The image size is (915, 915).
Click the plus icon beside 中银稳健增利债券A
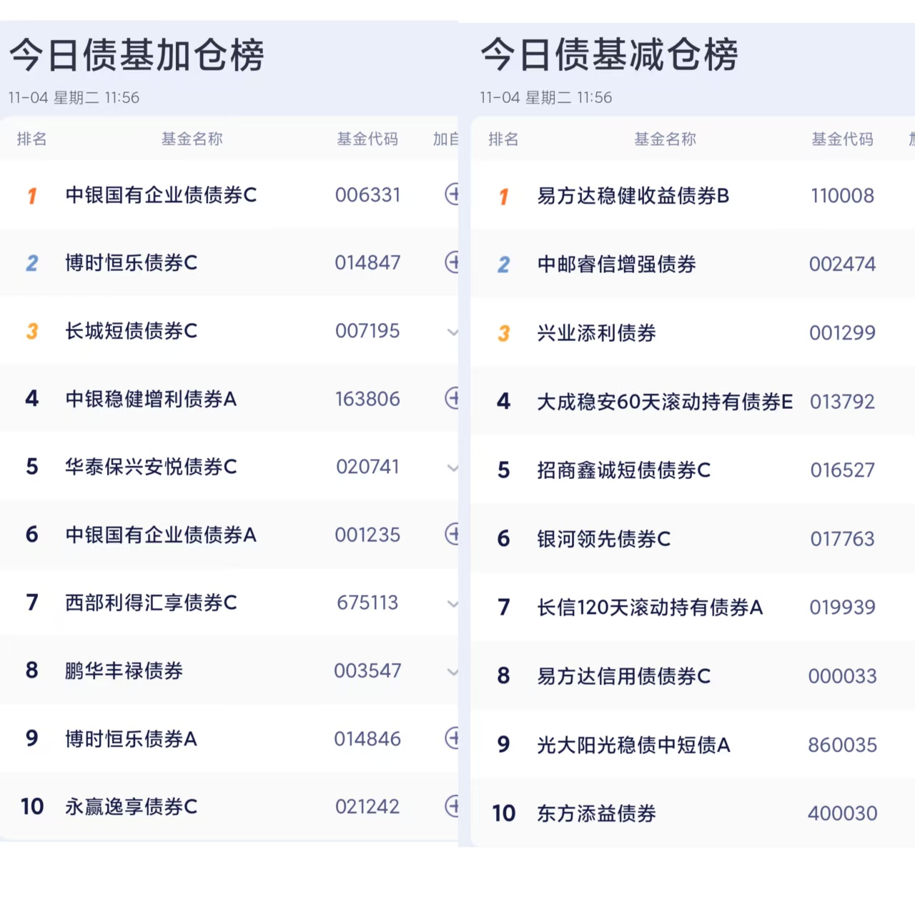pos(452,397)
